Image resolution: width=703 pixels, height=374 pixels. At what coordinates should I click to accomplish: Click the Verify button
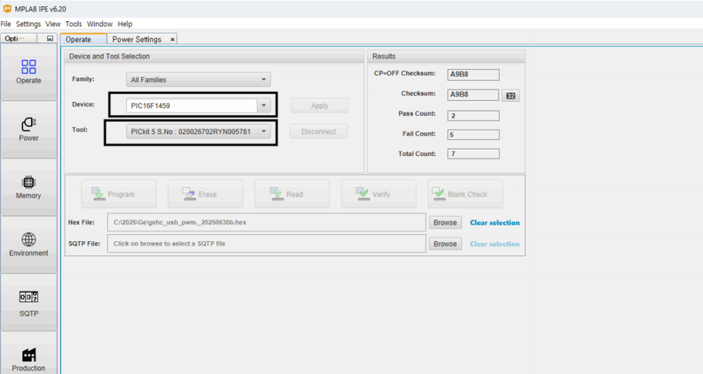(378, 194)
